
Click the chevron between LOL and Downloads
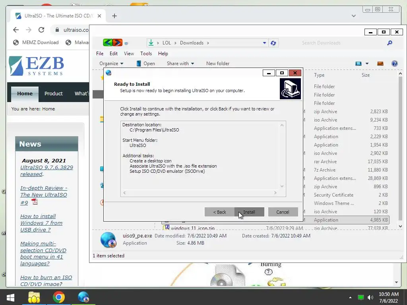(175, 43)
